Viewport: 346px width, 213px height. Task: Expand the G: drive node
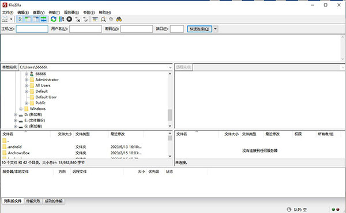(x=15, y=127)
